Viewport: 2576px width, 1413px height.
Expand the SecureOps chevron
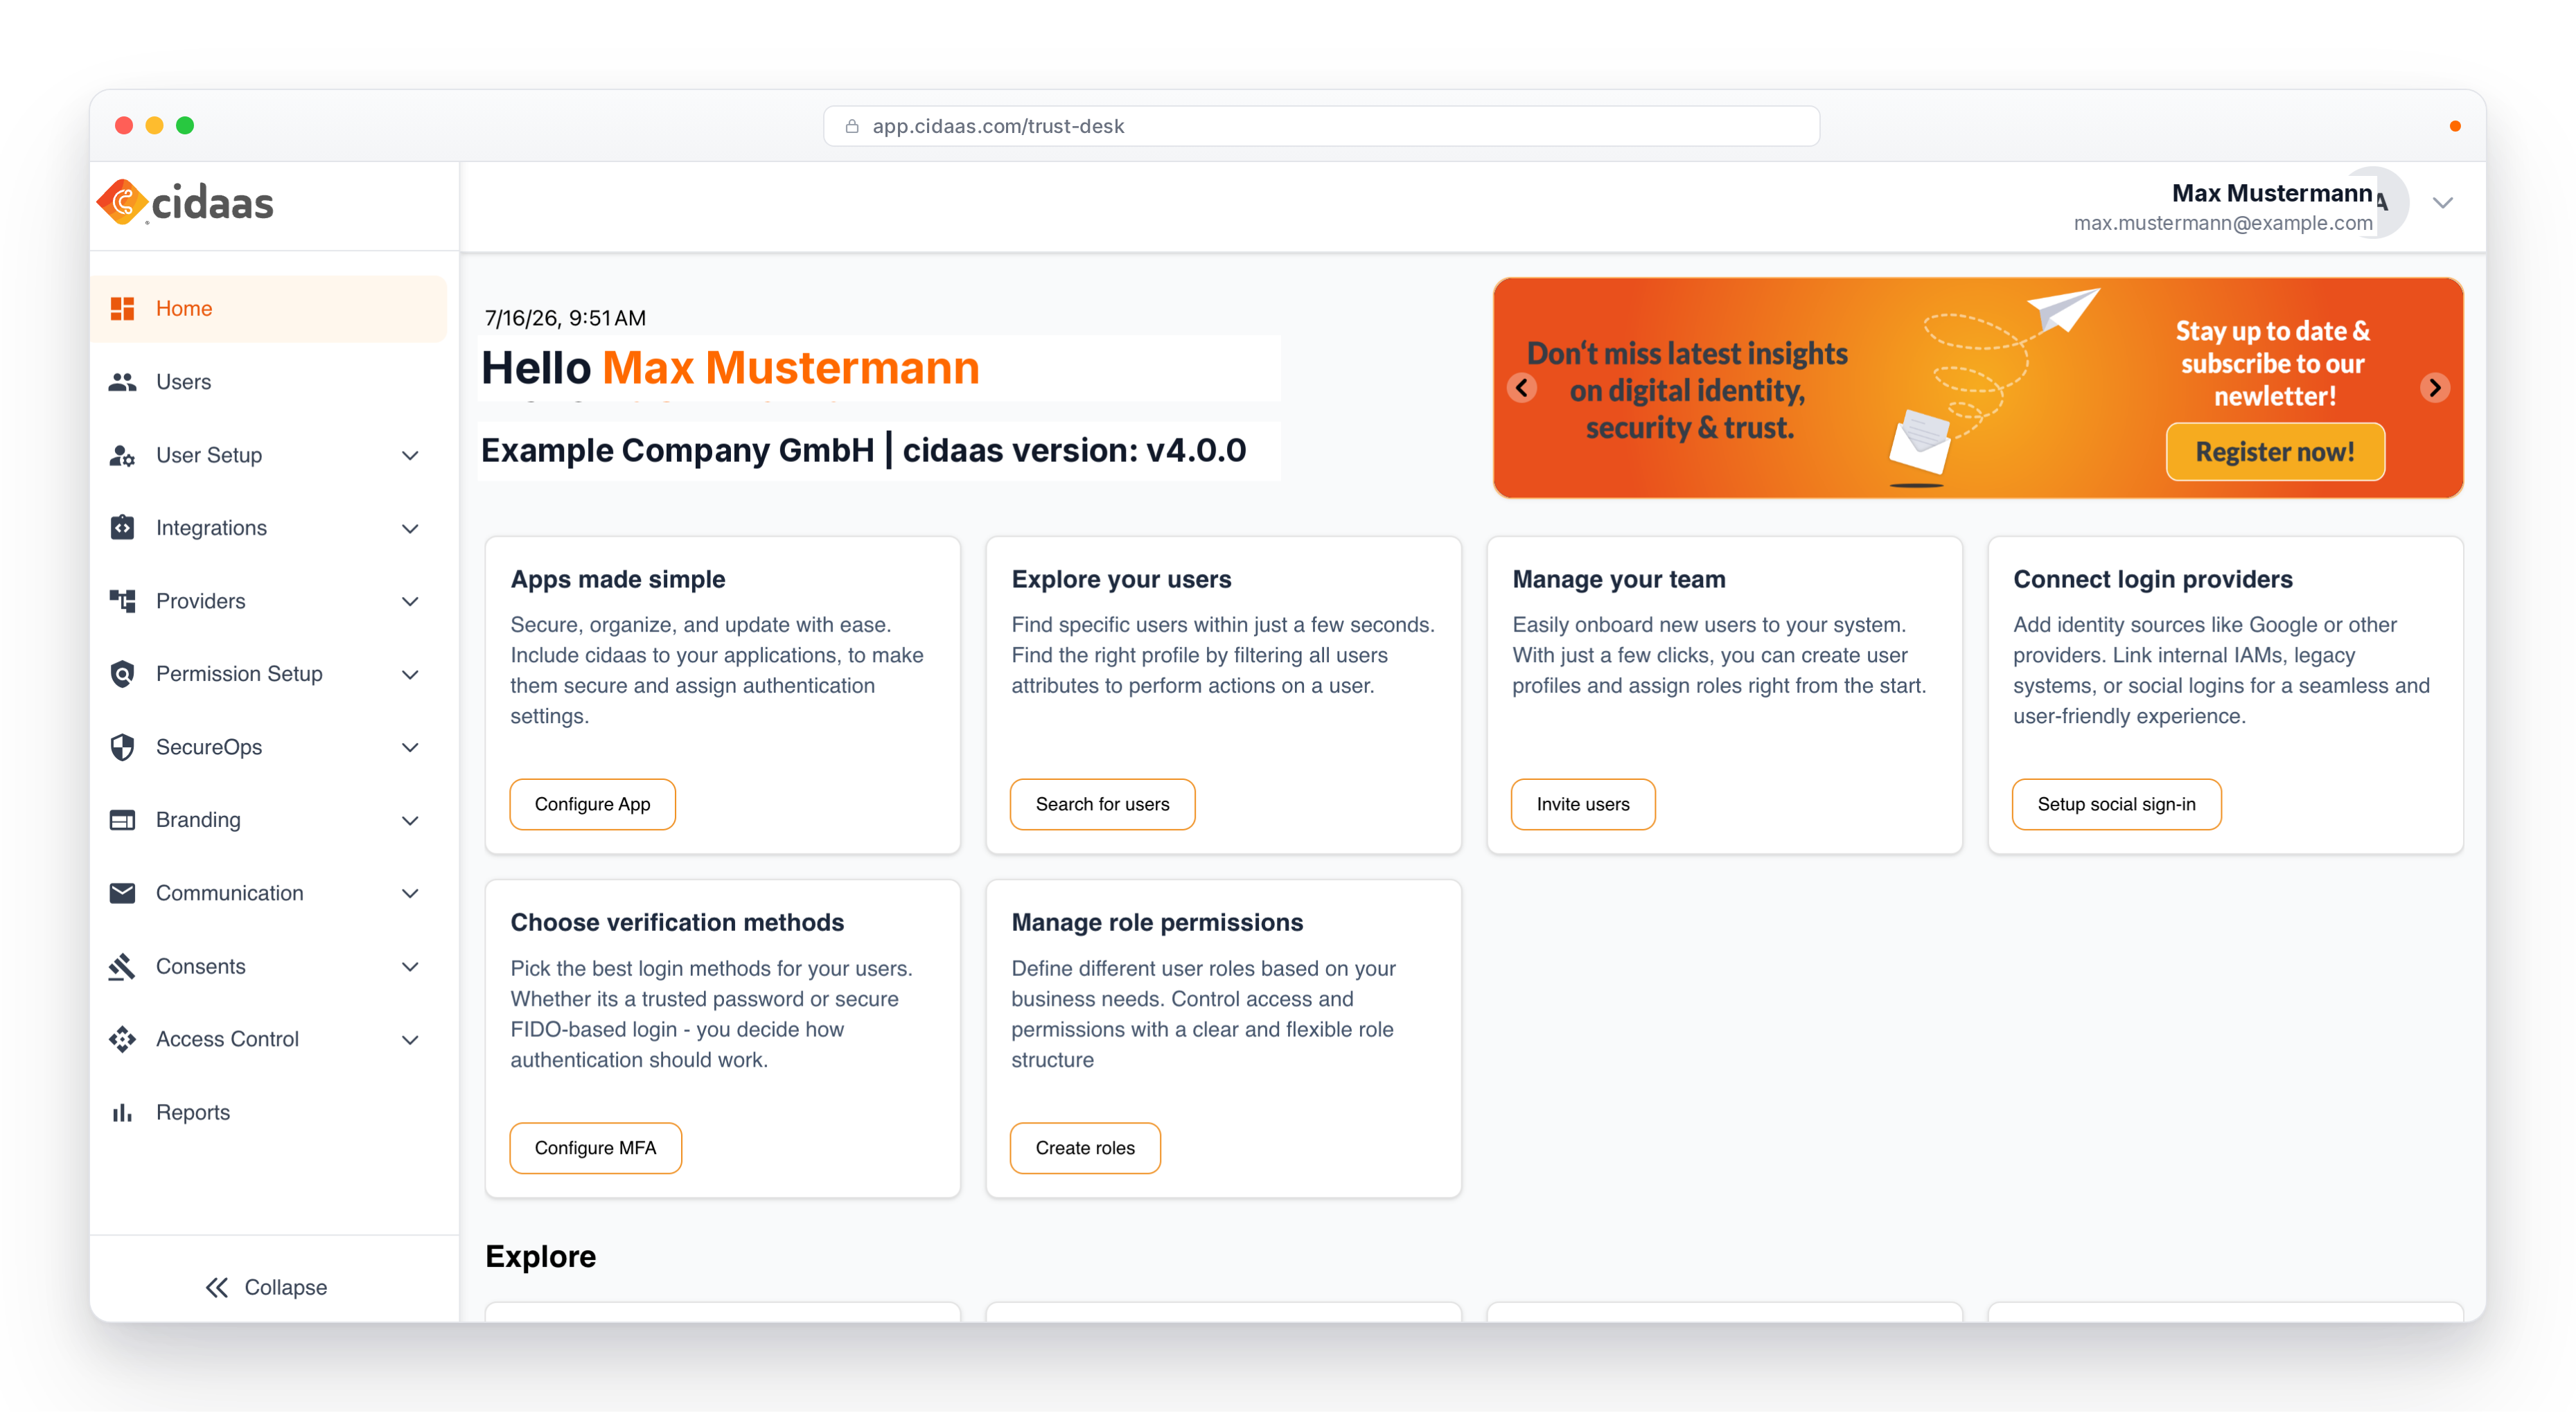click(410, 747)
